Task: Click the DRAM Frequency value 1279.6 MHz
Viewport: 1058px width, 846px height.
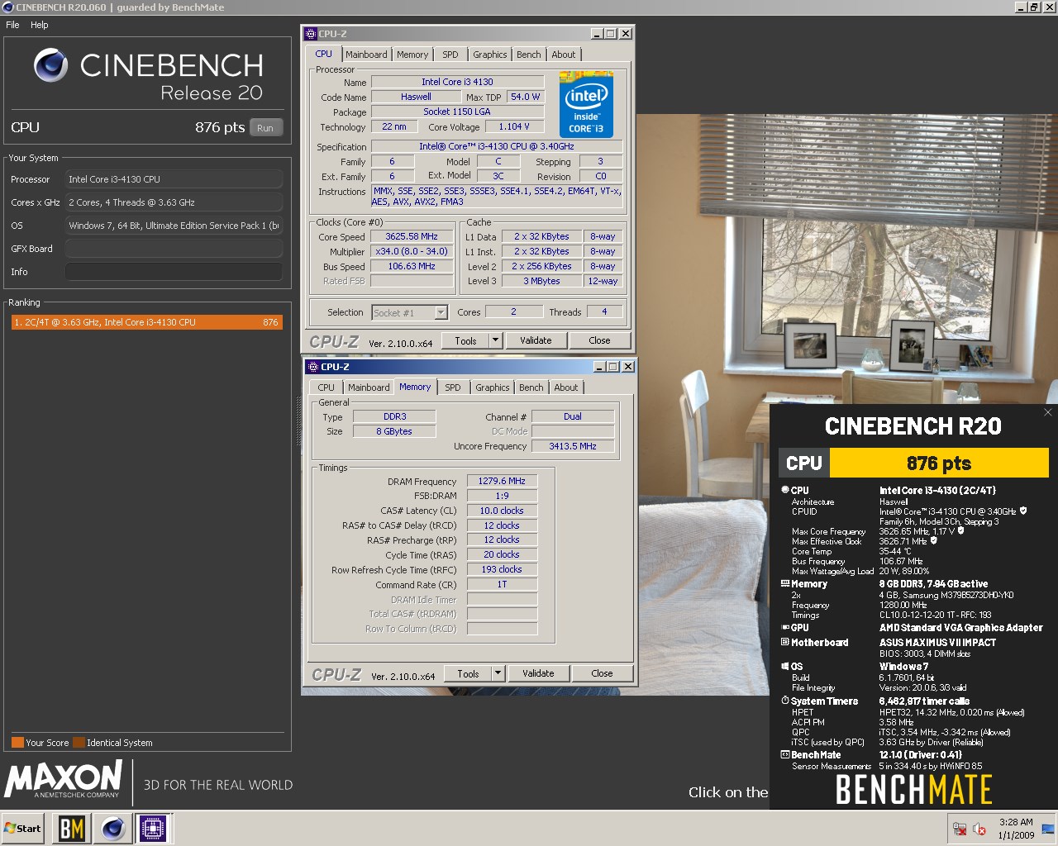Action: point(502,481)
